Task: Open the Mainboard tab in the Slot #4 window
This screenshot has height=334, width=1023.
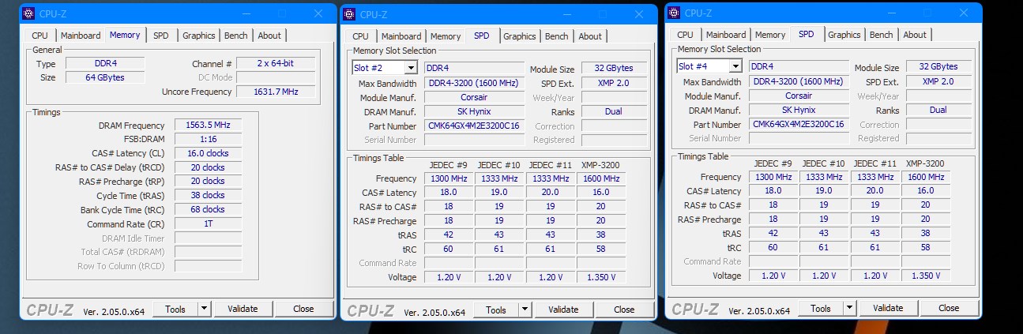Action: pyautogui.click(x=726, y=35)
